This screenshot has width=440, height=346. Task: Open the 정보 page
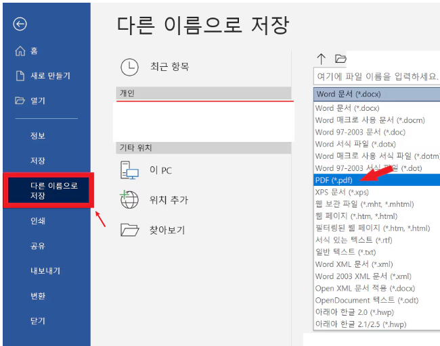tap(38, 136)
